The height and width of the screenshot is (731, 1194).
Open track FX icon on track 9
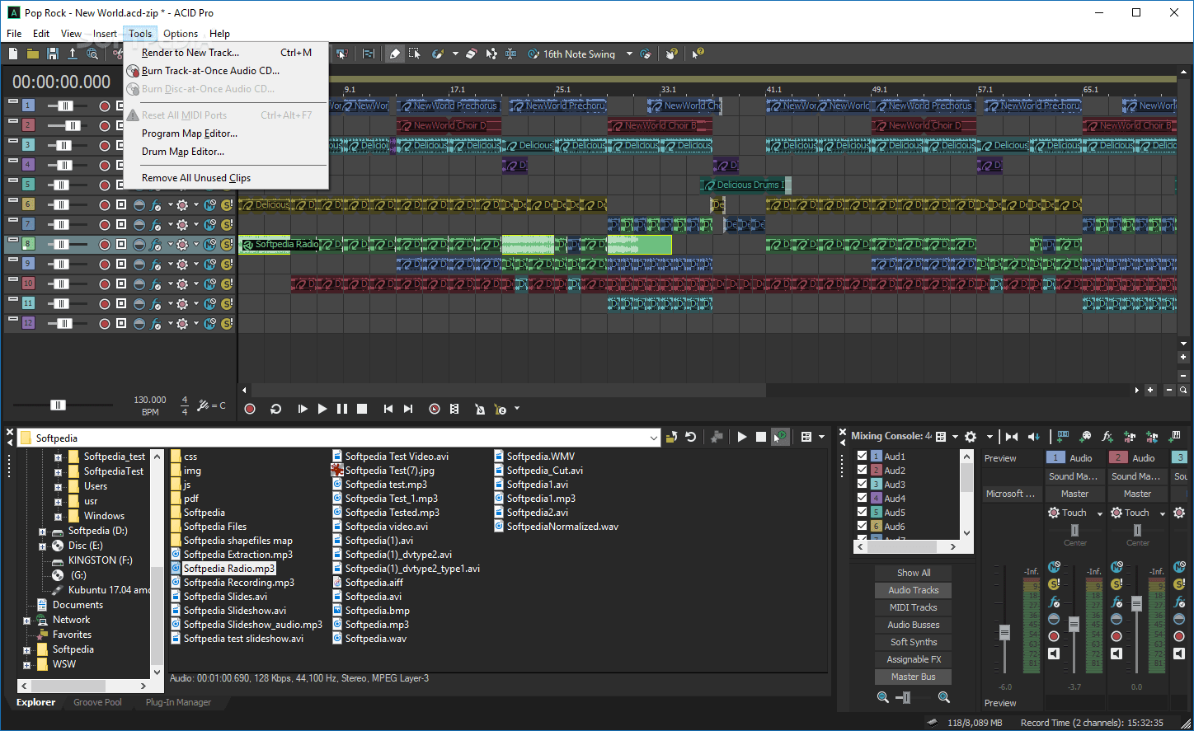pos(156,265)
